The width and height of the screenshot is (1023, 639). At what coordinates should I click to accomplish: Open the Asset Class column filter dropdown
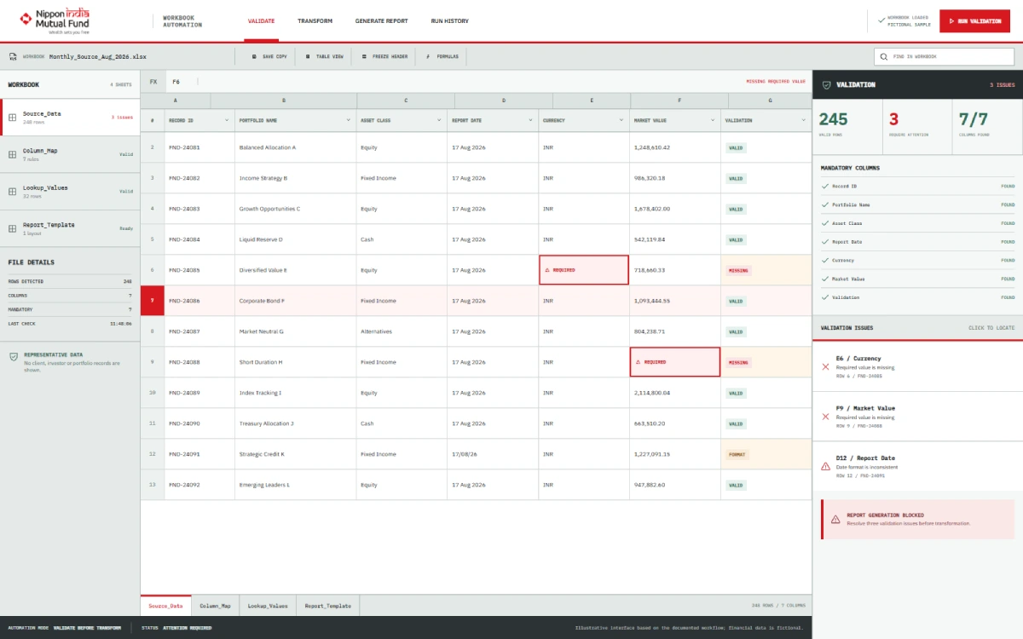[x=440, y=120]
